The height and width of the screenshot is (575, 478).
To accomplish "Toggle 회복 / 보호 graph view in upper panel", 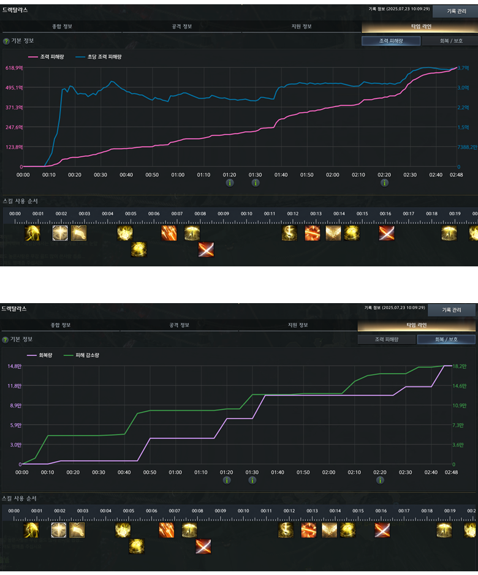I will (450, 40).
